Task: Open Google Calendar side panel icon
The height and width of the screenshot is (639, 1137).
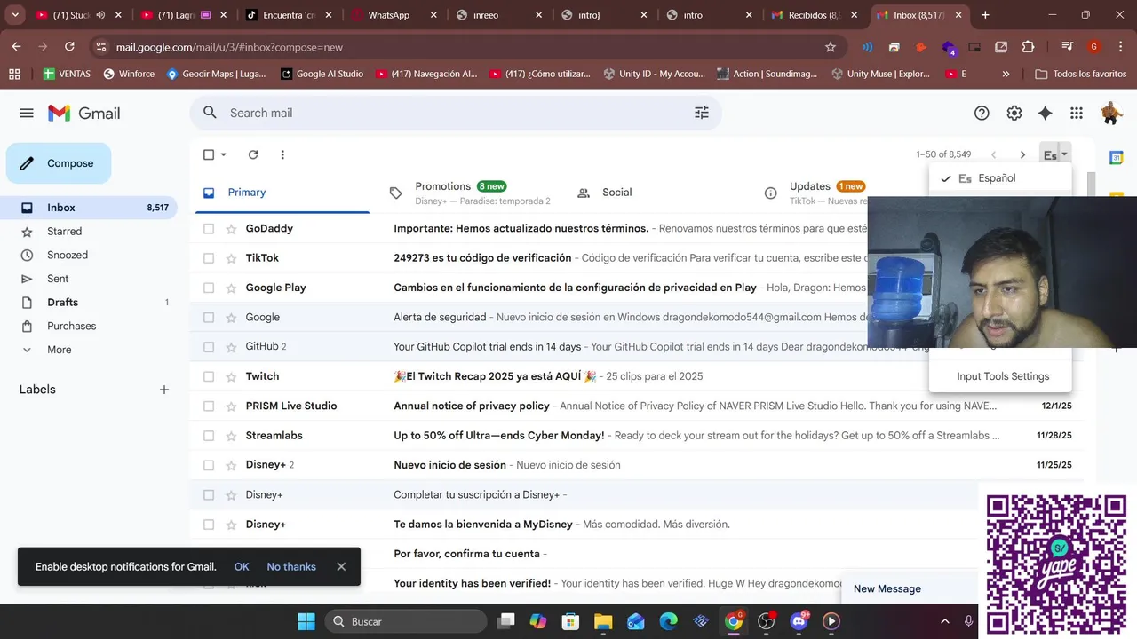Action: pos(1117,157)
